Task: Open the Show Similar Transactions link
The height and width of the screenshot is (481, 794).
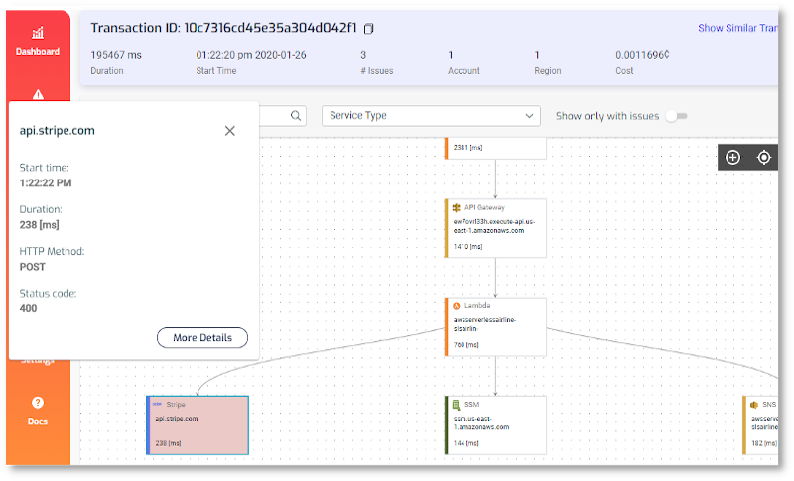Action: pyautogui.click(x=737, y=28)
